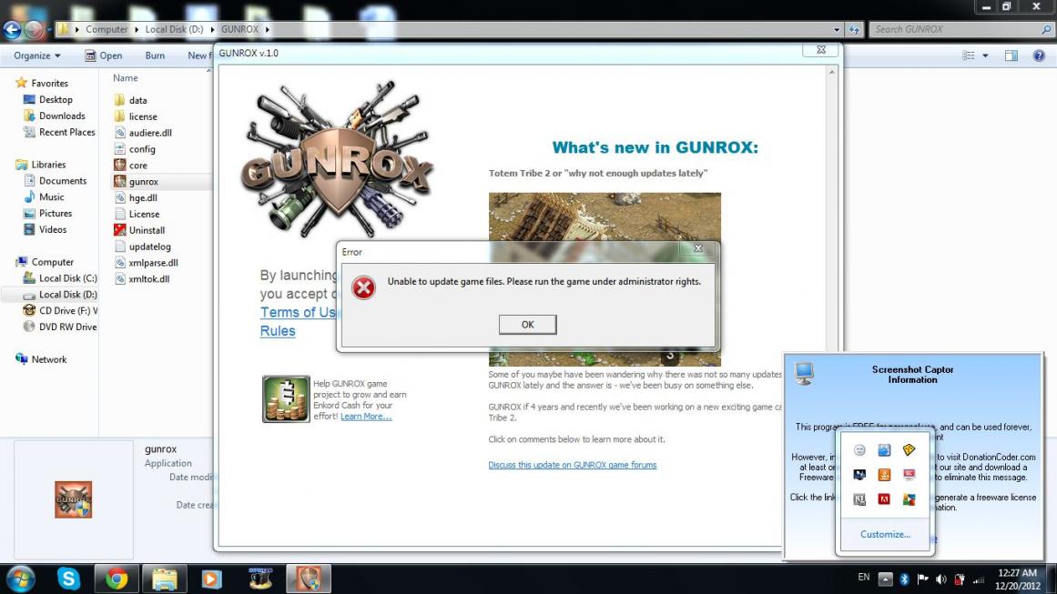This screenshot has height=594, width=1057.
Task: Click Open in the Explorer toolbar
Action: (104, 55)
